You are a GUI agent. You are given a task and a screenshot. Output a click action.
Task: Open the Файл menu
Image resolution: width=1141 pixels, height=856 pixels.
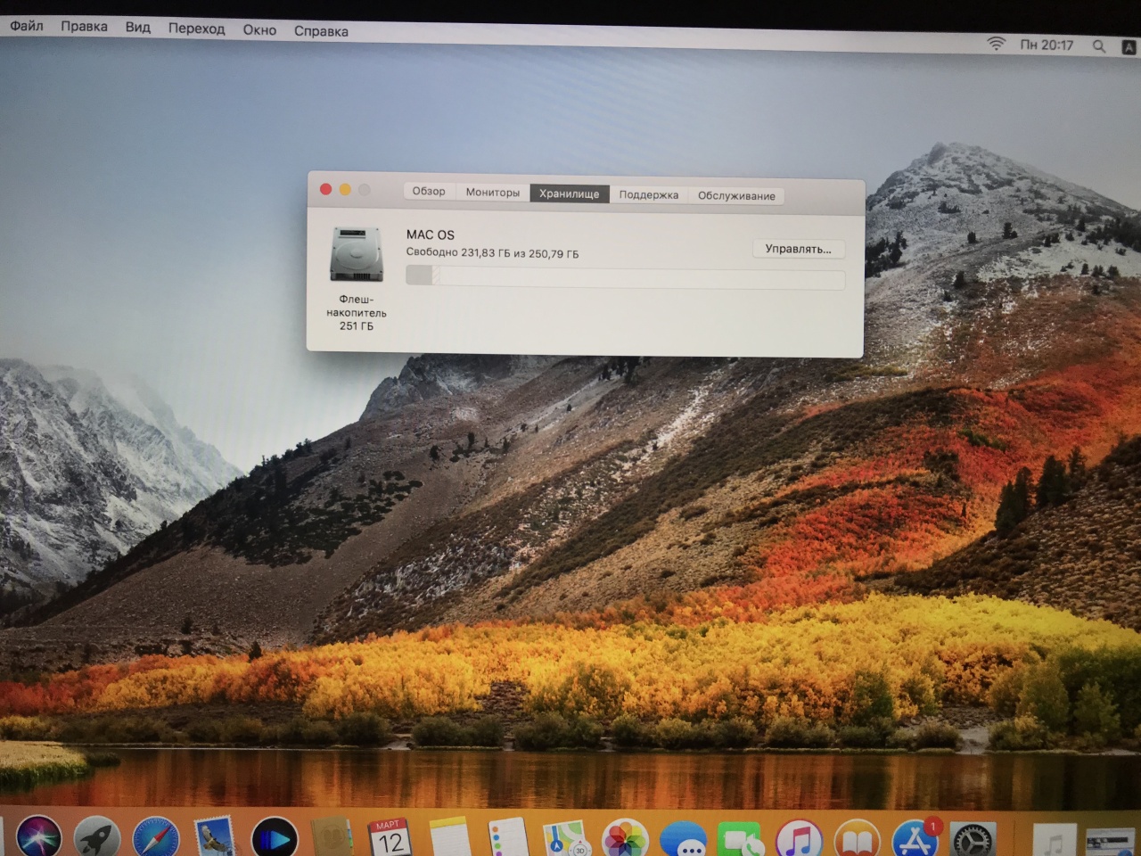[x=27, y=26]
